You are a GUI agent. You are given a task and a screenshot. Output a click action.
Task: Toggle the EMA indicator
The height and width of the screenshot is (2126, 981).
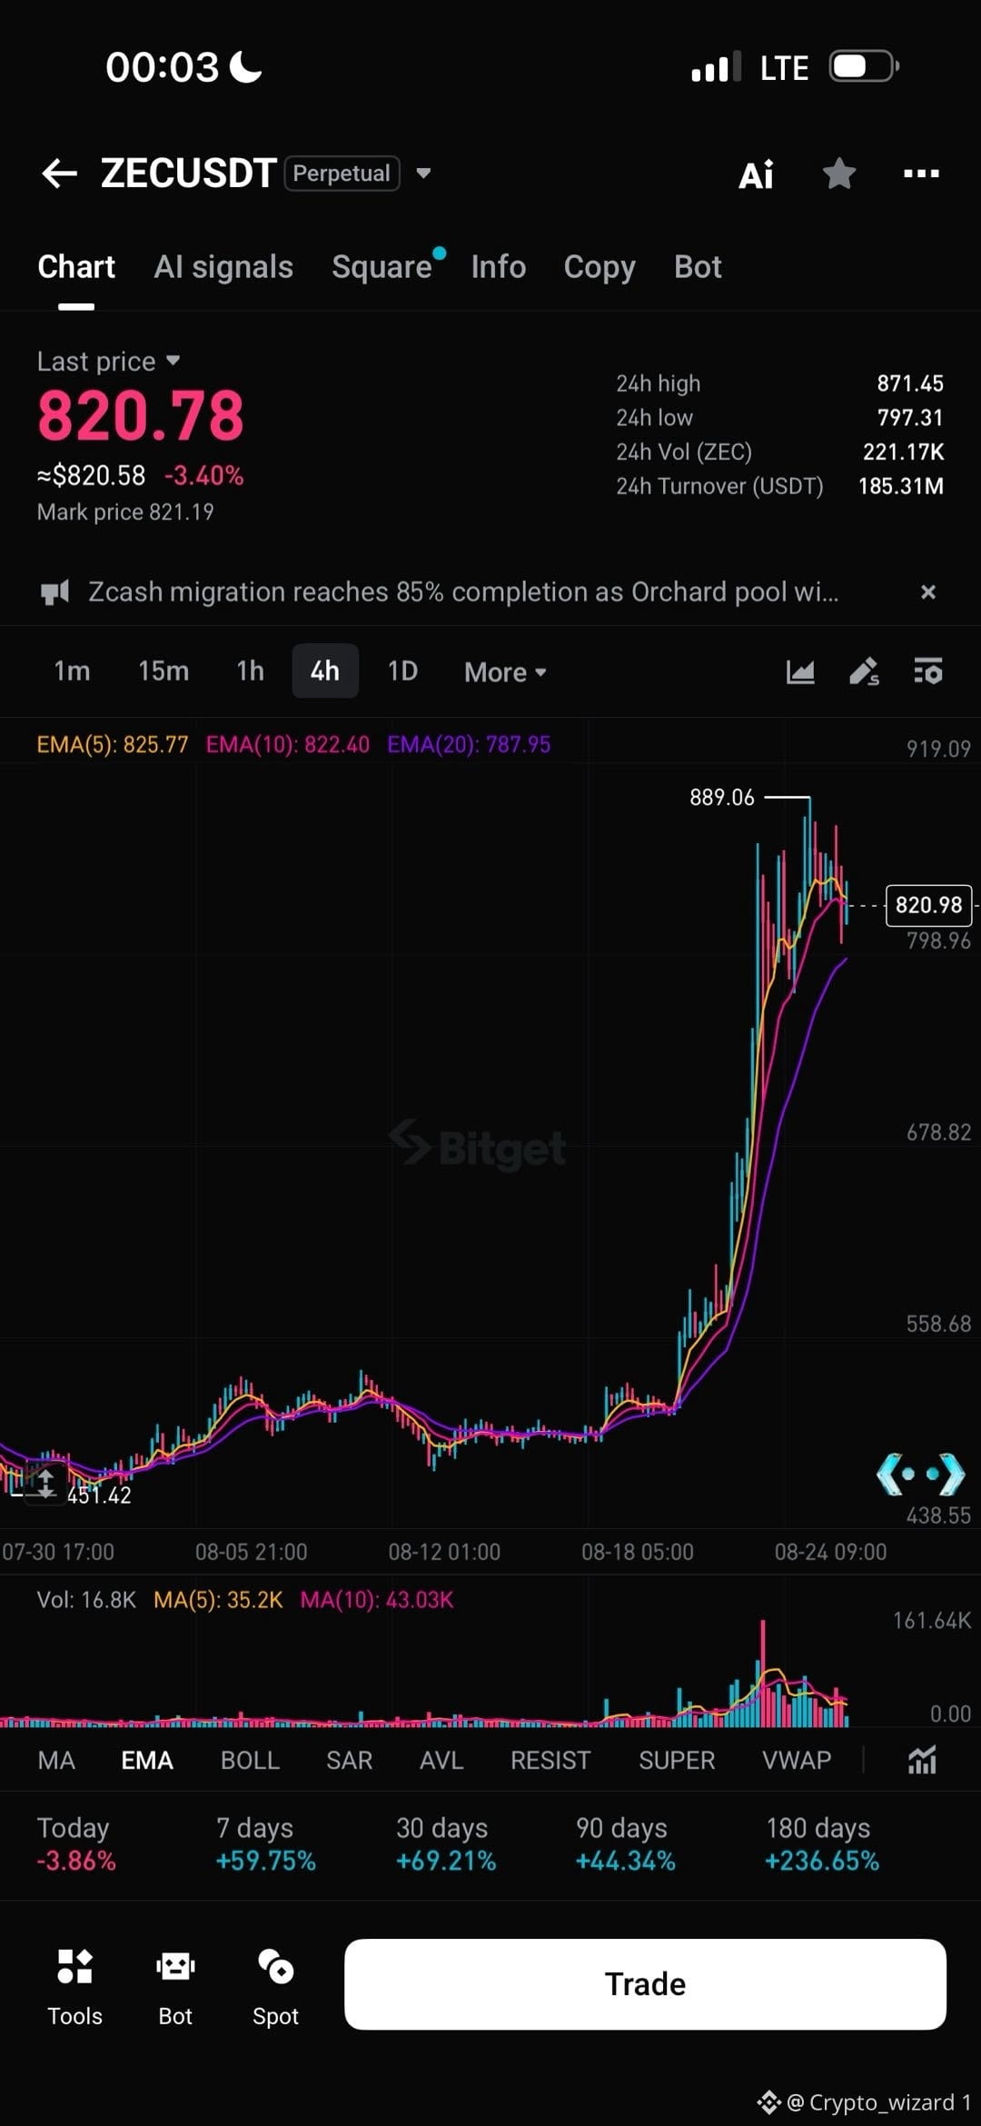click(x=147, y=1761)
